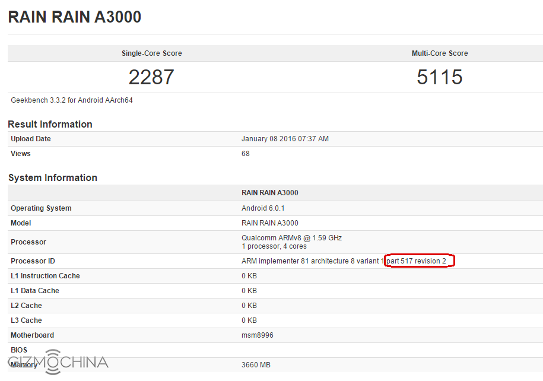Select the msm8996 motherboard value

tap(258, 335)
